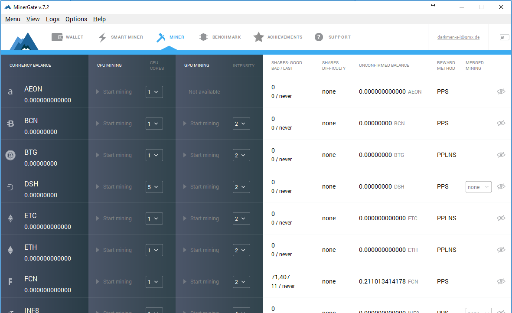Hide the BTG currency row
Viewport: 512px width, 313px height.
(x=501, y=155)
